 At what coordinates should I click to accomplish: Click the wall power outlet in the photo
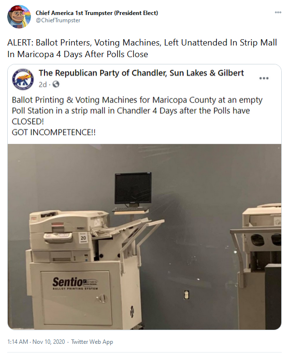(x=187, y=295)
